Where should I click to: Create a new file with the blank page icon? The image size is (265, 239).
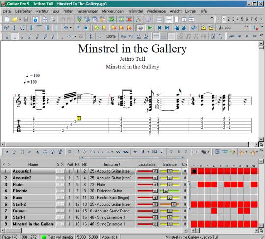click(x=7, y=19)
